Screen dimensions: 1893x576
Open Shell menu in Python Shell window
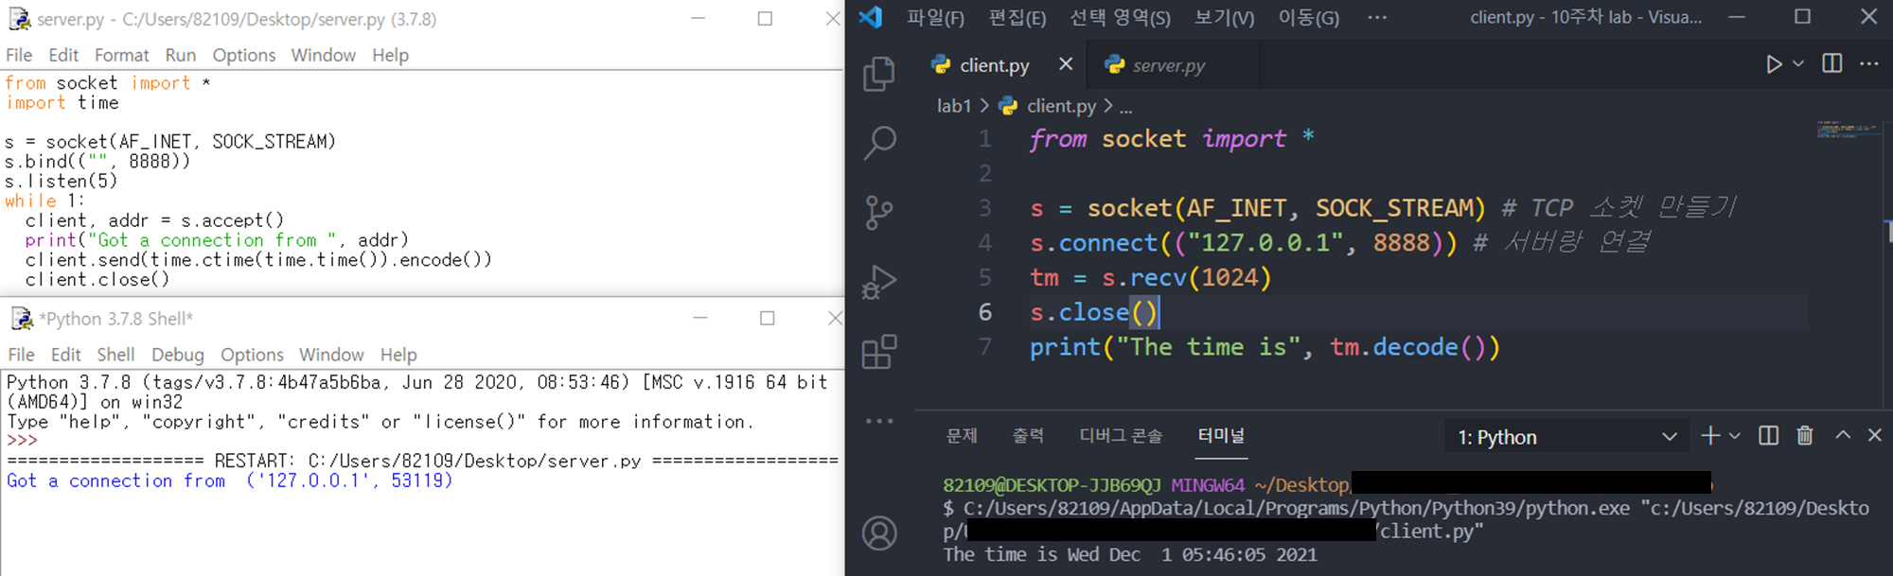[115, 355]
